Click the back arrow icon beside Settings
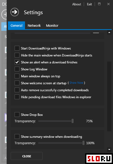This screenshot has height=164, width=113. tap(15, 12)
